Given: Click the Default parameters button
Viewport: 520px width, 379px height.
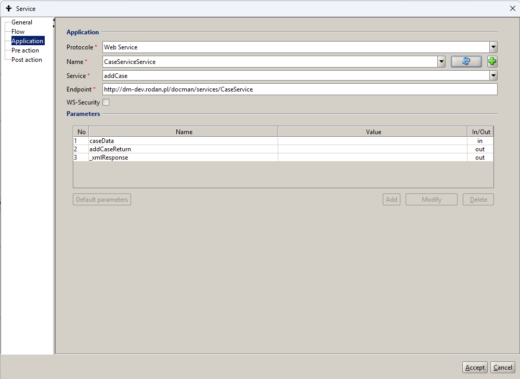Looking at the screenshot, I should point(102,200).
